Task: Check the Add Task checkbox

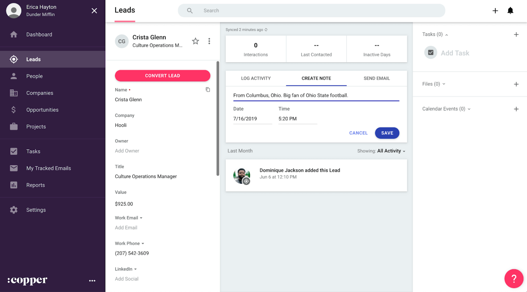Action: [x=430, y=52]
